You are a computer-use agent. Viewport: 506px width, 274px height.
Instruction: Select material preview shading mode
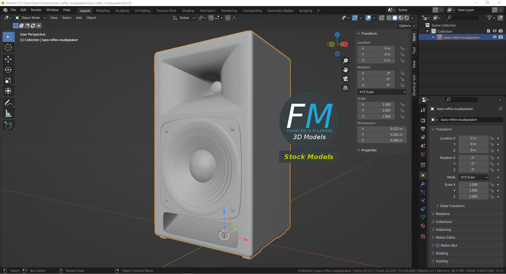pyautogui.click(x=401, y=18)
